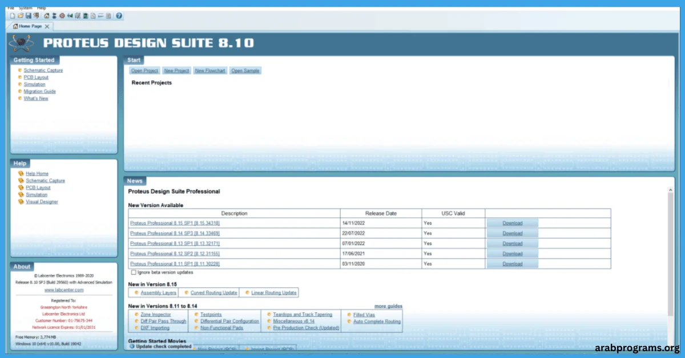Download Proteus Professional 8.14 SP3
Image resolution: width=685 pixels, height=358 pixels.
point(512,233)
